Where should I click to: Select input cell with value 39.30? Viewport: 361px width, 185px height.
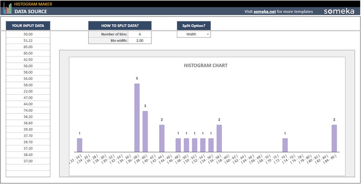28,129
